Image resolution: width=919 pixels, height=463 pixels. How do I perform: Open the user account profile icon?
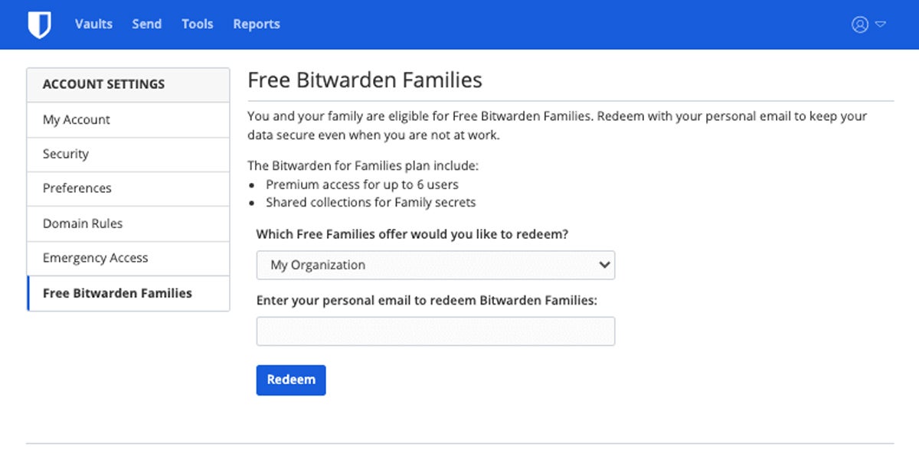pos(859,24)
